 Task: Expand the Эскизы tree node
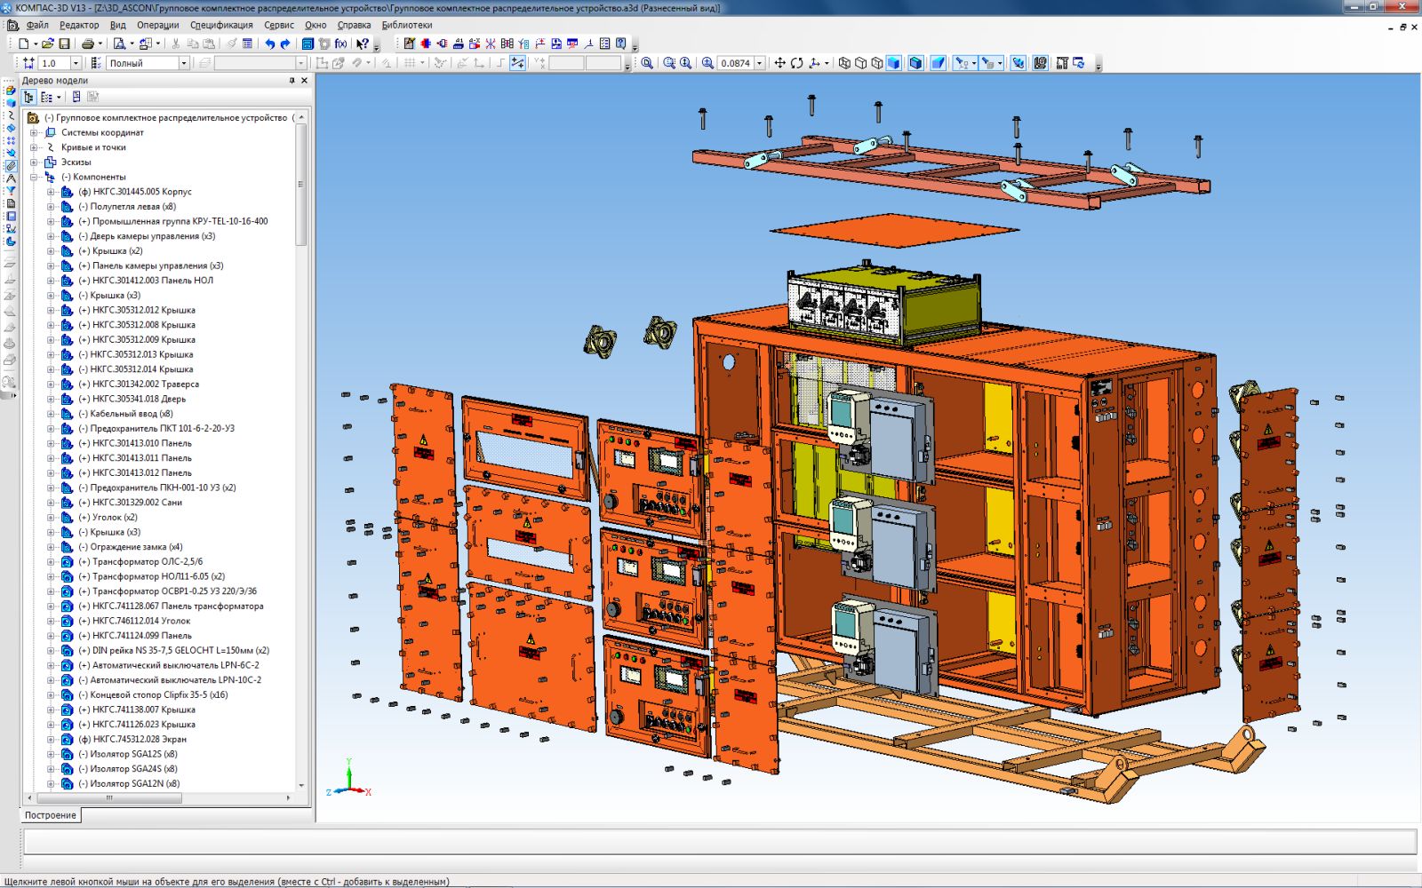35,163
